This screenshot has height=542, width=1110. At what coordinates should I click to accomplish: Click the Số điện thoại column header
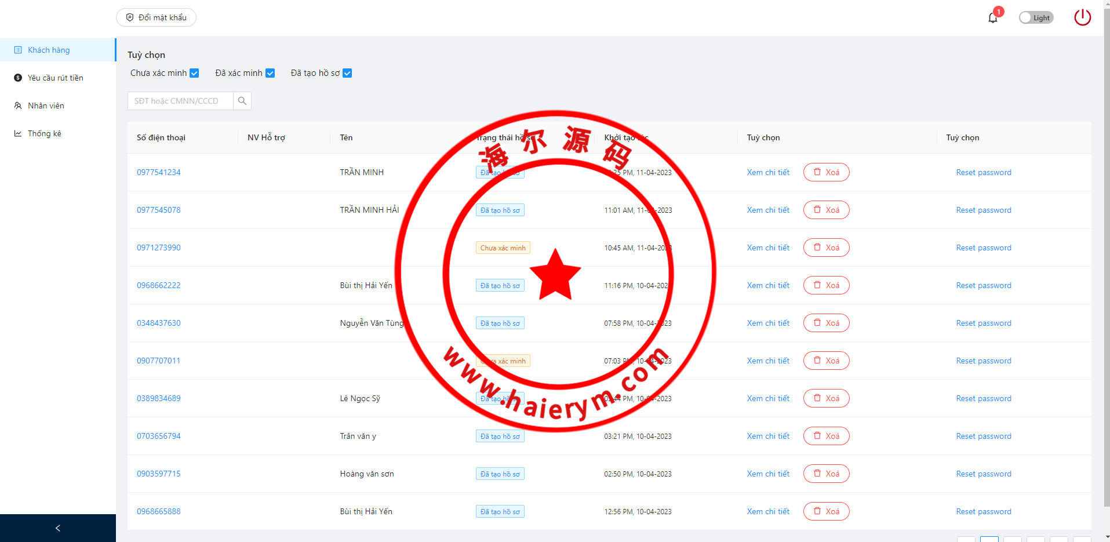(x=161, y=137)
